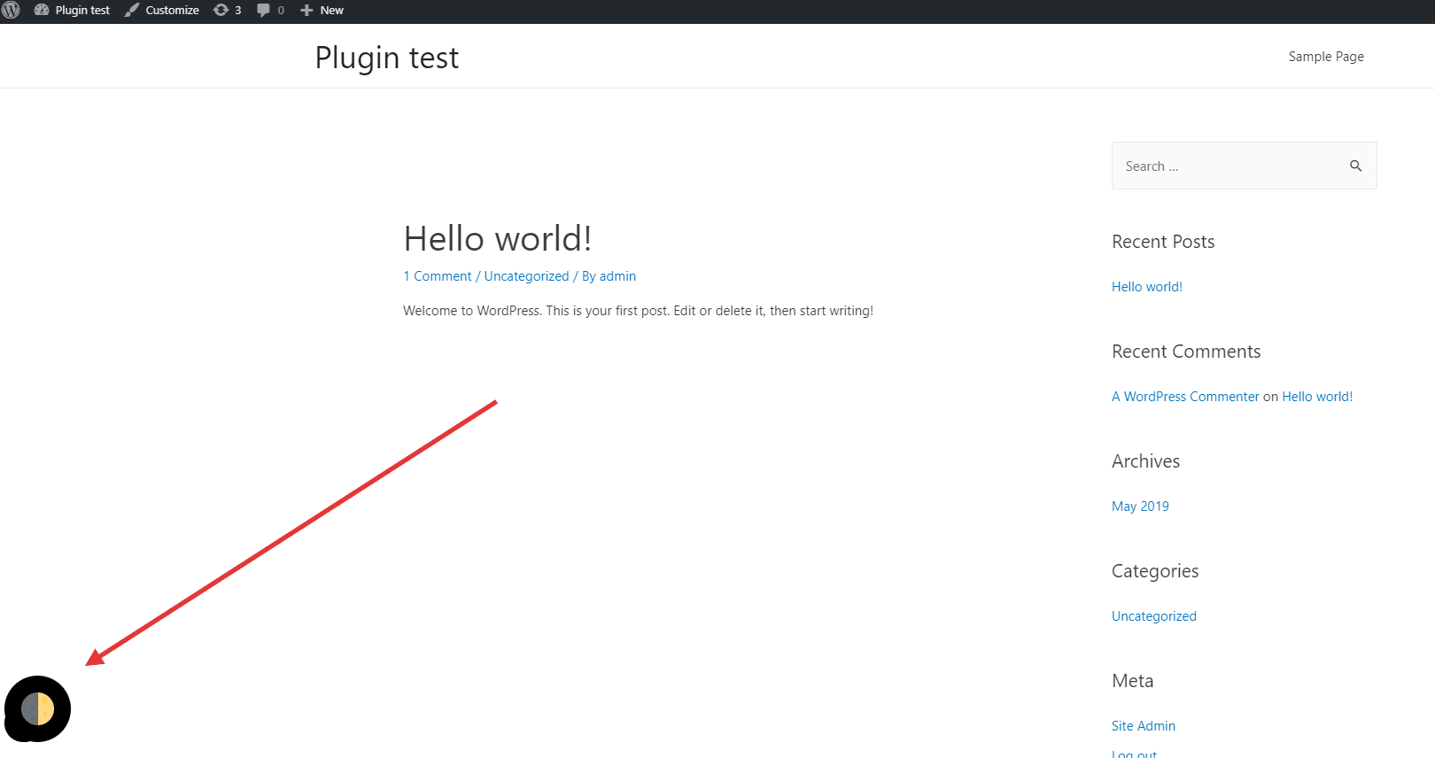Click the Recent Comments widget heading
This screenshot has height=758, width=1435.
click(1186, 352)
